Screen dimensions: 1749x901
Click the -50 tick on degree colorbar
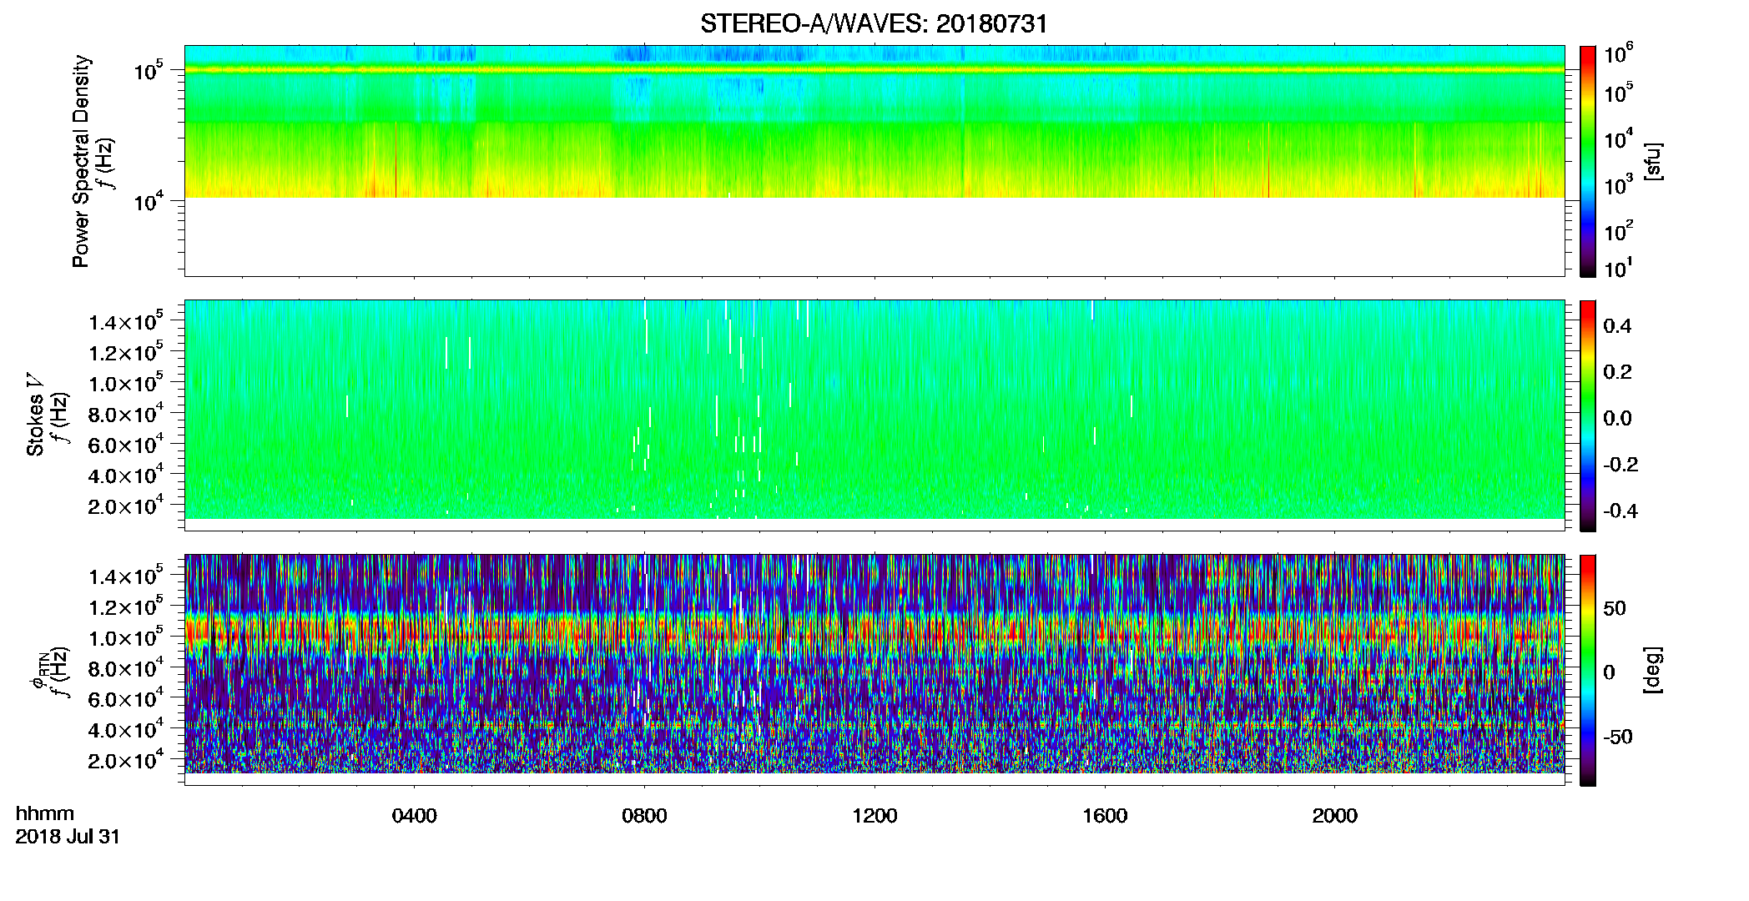(x=1618, y=737)
